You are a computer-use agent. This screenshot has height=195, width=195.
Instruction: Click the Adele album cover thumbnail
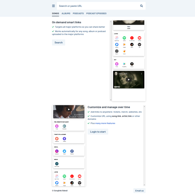coord(129,22)
